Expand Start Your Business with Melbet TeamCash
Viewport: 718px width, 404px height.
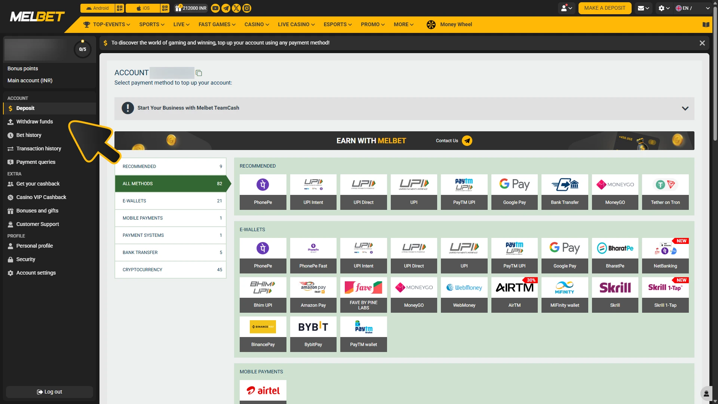(x=404, y=108)
